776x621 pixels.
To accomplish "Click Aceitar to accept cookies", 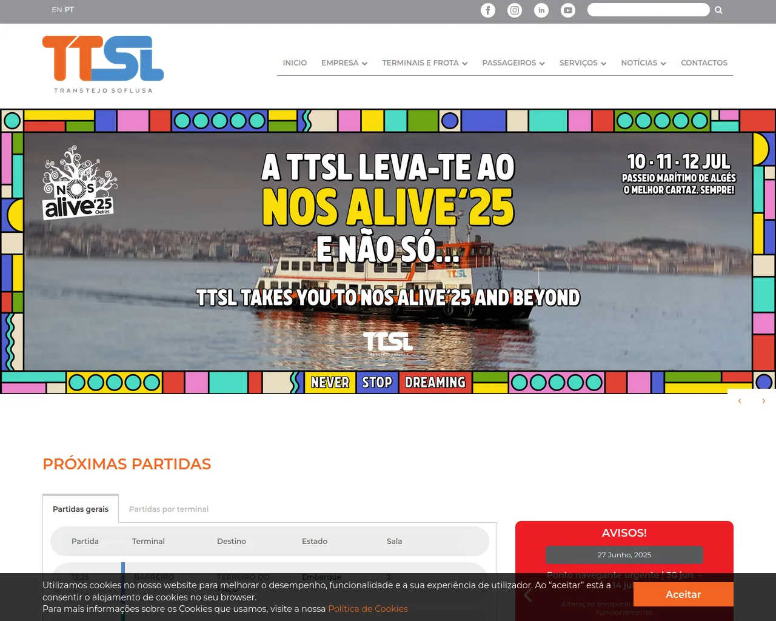I will (x=683, y=594).
